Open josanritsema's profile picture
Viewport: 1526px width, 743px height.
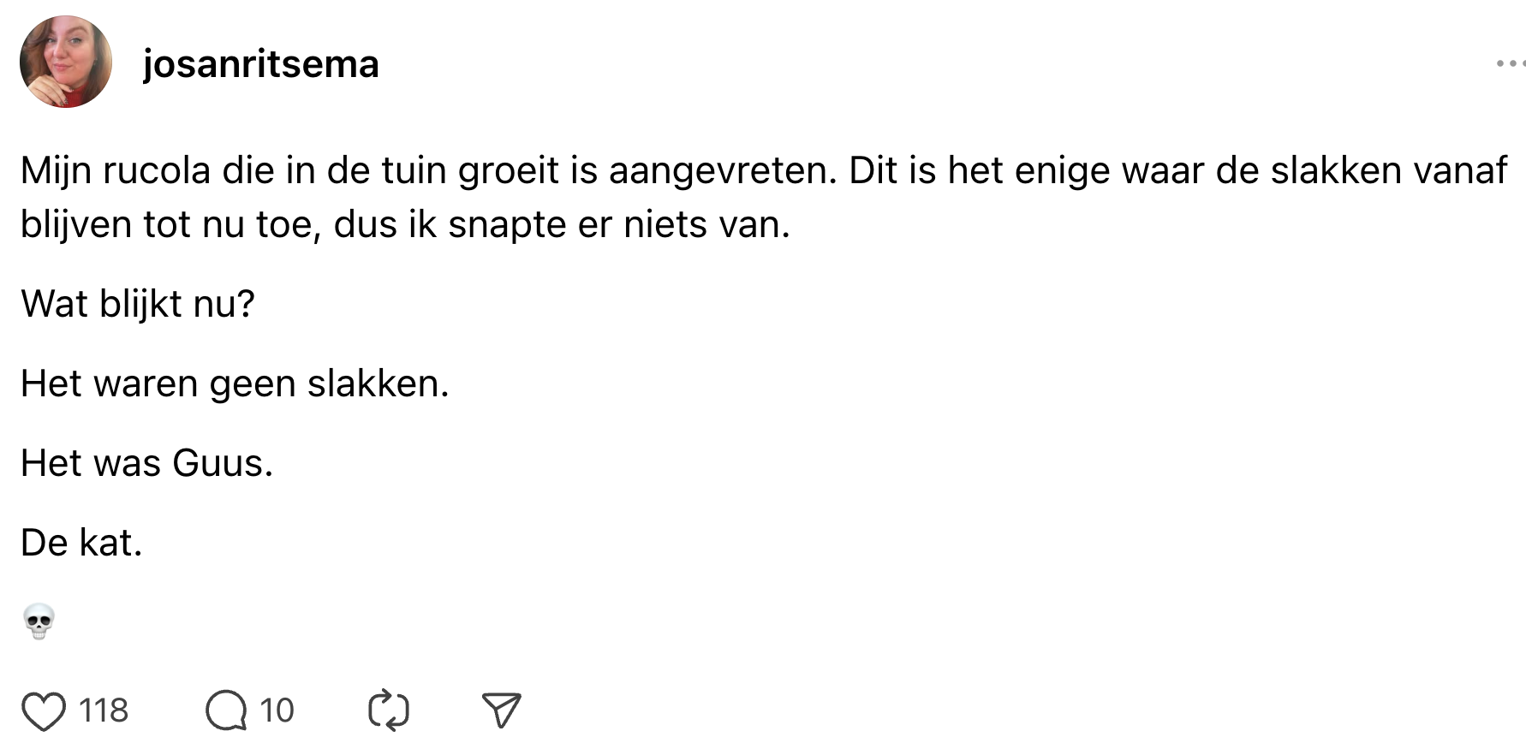tap(66, 62)
